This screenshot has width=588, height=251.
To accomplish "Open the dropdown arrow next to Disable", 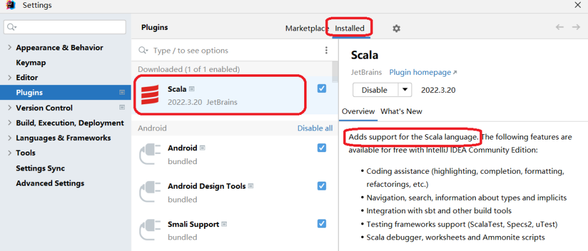I will point(406,90).
